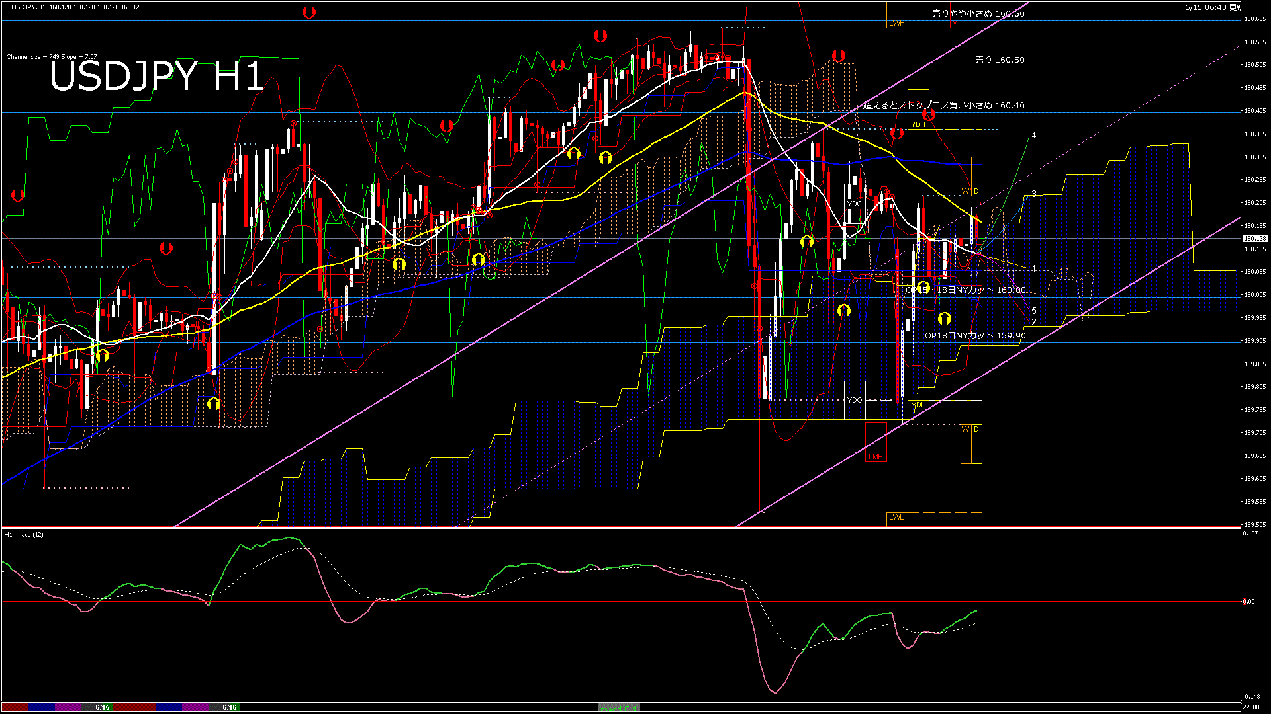The height and width of the screenshot is (714, 1271).
Task: Click the macd ON button at bottom
Action: [x=619, y=707]
